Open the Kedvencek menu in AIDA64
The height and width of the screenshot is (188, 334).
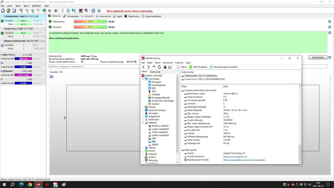coord(168,63)
